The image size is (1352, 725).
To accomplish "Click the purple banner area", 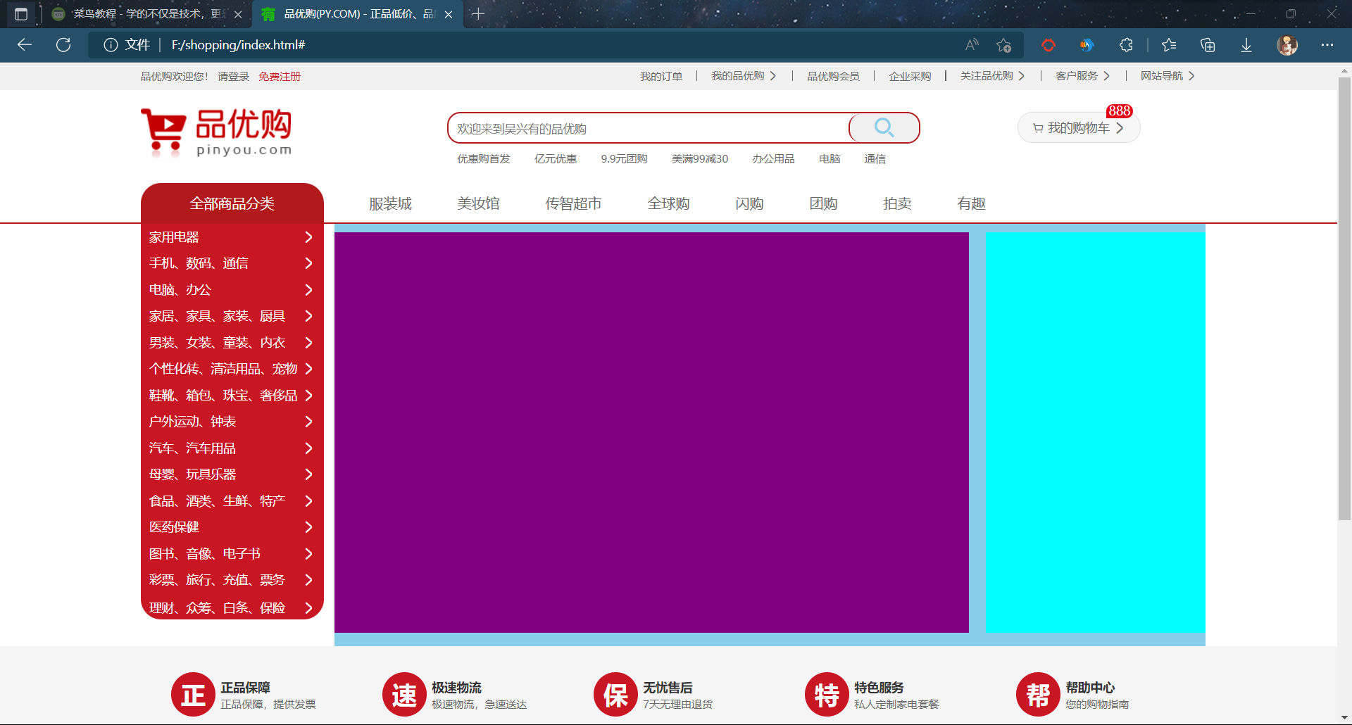I will tap(651, 432).
